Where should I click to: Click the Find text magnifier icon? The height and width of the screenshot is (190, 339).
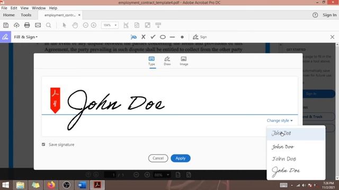48,25
